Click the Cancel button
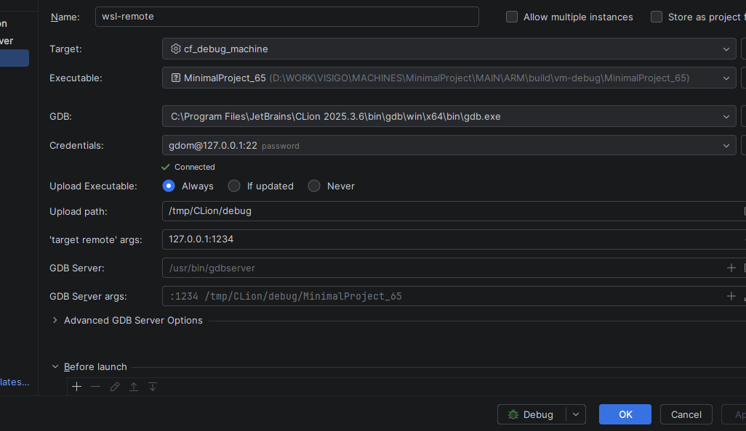Viewport: 746px width, 431px height. (x=686, y=414)
